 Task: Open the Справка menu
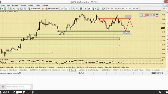tap(45, 5)
